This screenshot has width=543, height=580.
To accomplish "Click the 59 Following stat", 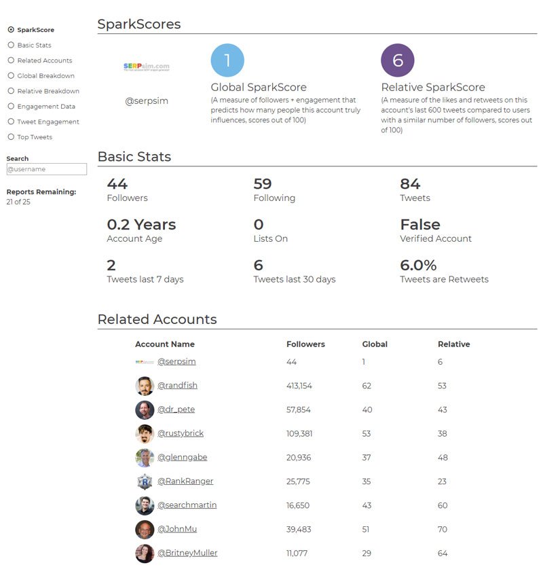I will 274,190.
